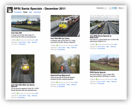Click non-commercial license icon under Irish Rail 083 photo

click(x=14, y=93)
